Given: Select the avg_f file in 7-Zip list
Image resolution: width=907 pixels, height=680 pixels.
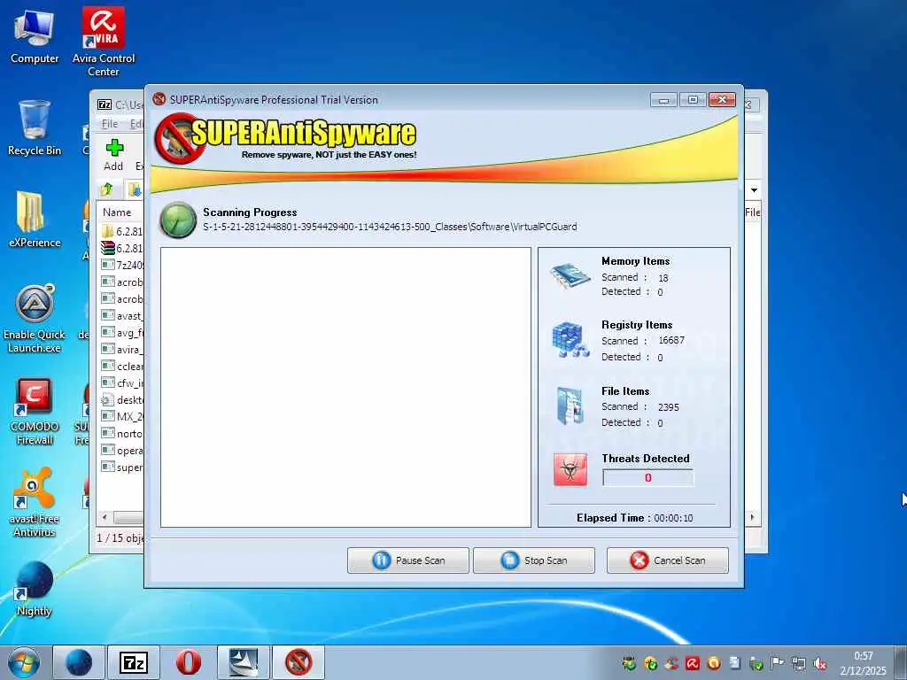Looking at the screenshot, I should tap(121, 333).
